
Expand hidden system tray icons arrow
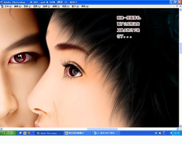pyautogui.click(x=171, y=133)
